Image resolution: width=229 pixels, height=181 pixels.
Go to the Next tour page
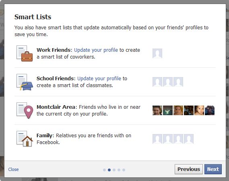click(213, 169)
